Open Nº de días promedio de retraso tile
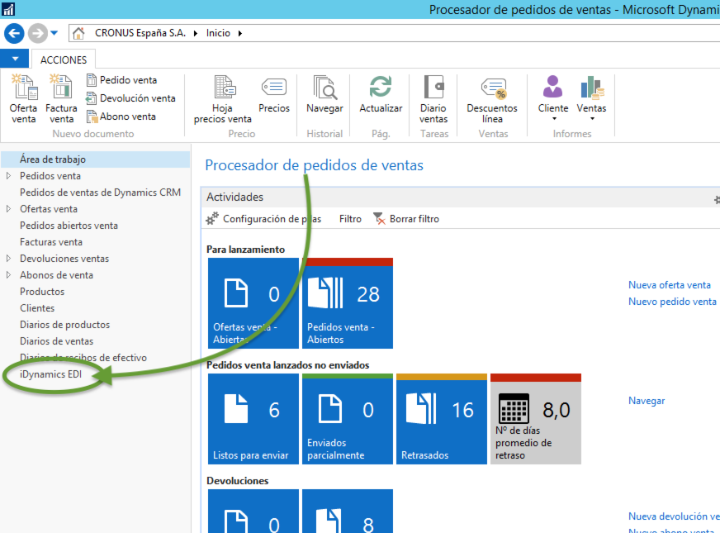The image size is (720, 533). point(536,419)
